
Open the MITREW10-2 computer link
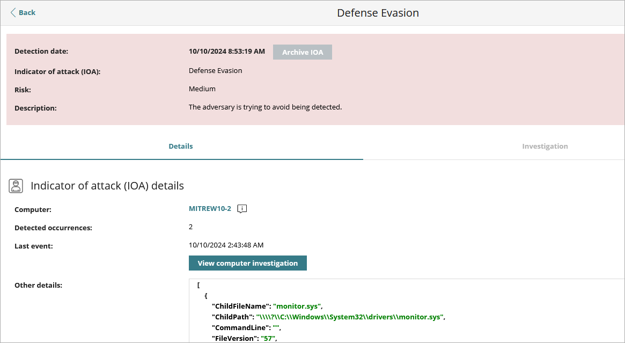coord(209,209)
